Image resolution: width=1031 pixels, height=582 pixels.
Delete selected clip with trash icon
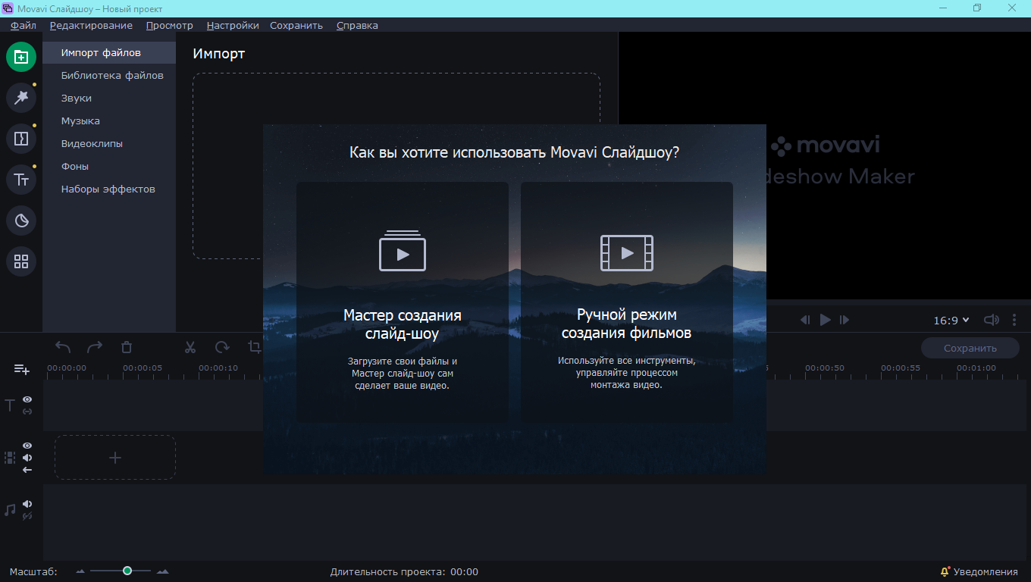point(127,347)
